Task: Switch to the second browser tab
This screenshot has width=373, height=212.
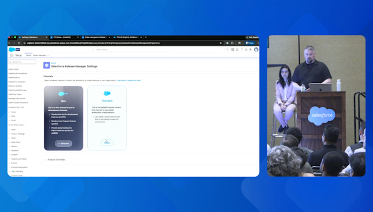Action: pos(63,37)
